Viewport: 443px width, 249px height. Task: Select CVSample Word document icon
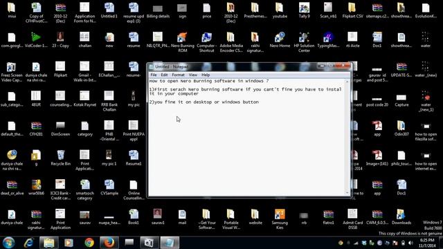(x=109, y=187)
